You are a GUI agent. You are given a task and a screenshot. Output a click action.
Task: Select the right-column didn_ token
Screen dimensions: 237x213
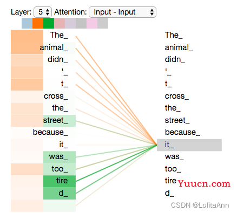click(x=175, y=60)
